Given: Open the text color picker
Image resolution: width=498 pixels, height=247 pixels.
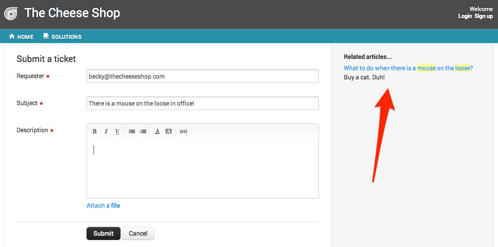Looking at the screenshot, I should 157,131.
